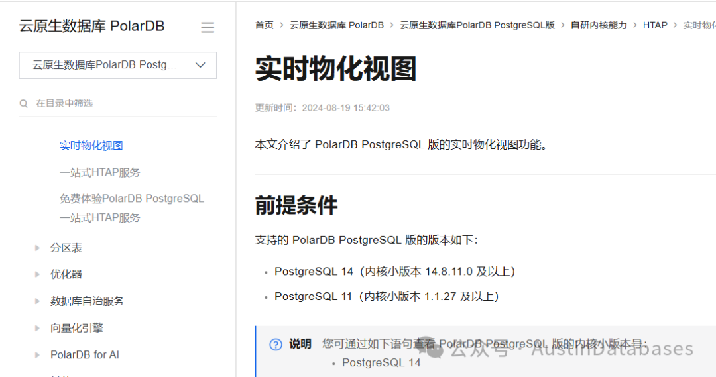Click the page title '实时物化视图'

tap(335, 69)
